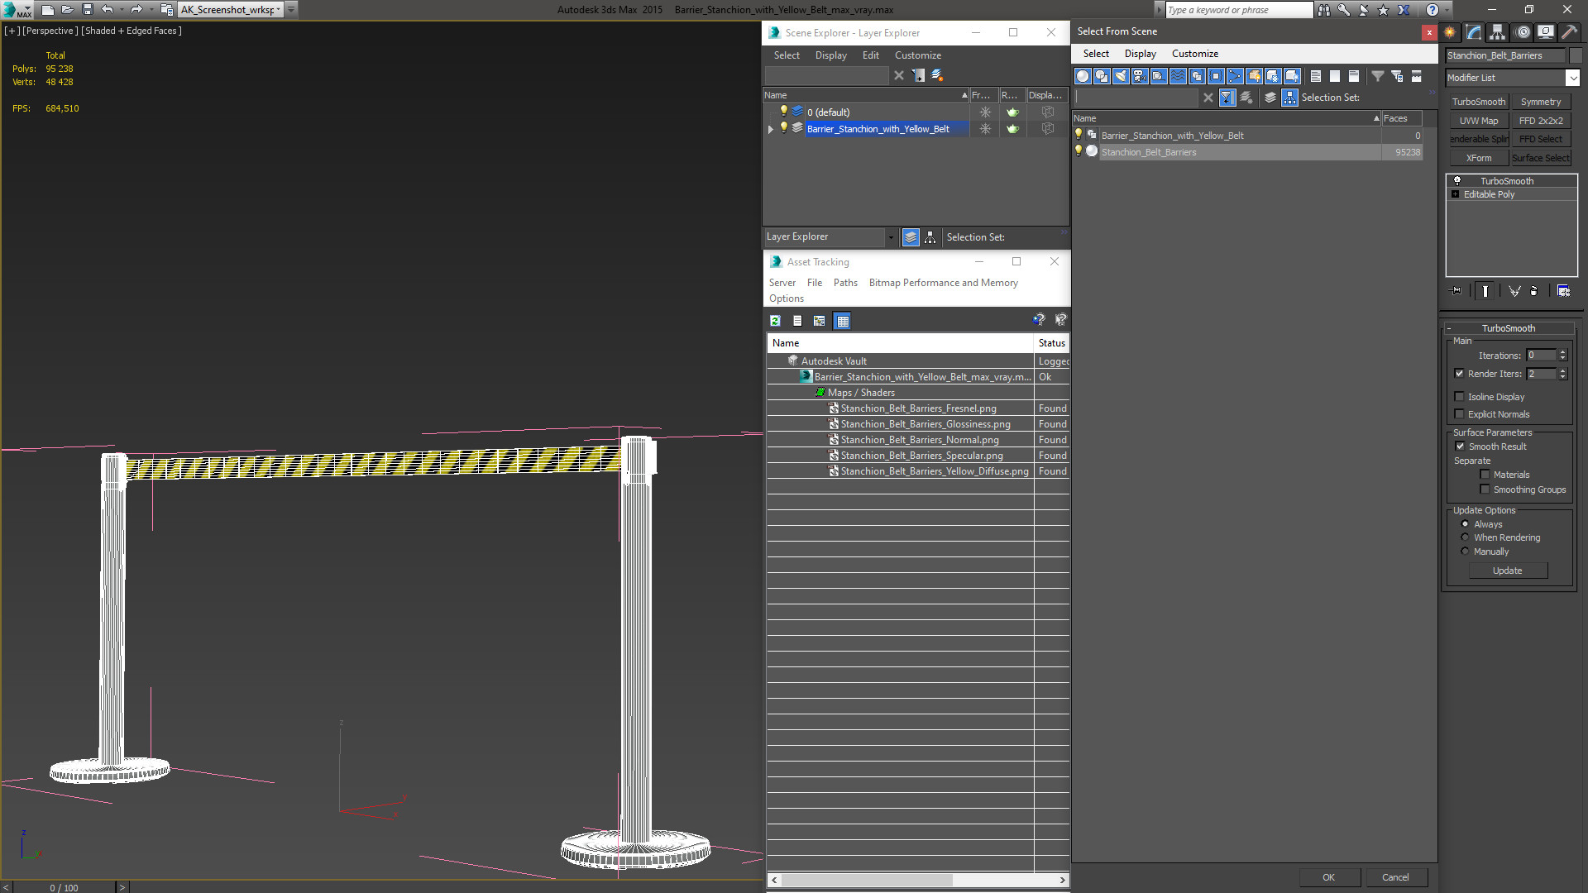The image size is (1588, 893).
Task: Click Cancel button in Select From Scene
Action: [1395, 877]
